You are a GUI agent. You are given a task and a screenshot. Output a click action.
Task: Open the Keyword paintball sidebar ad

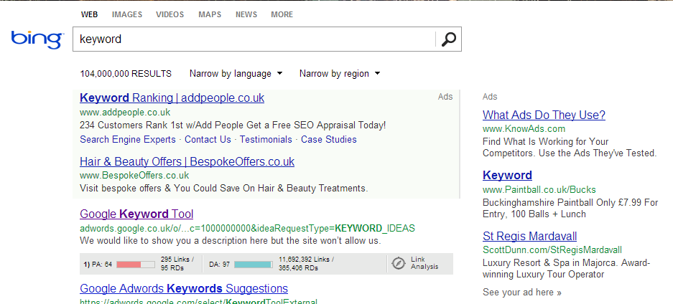pos(507,176)
